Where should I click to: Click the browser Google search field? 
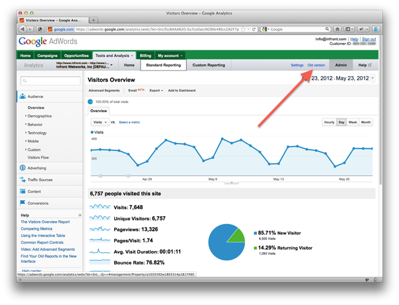point(296,29)
